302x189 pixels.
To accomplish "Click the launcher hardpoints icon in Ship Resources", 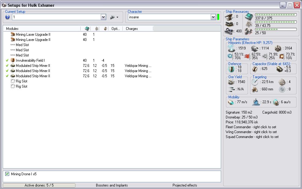I will tap(229, 24).
